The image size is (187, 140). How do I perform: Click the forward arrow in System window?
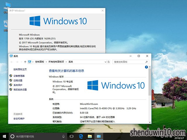[x=17, y=62]
